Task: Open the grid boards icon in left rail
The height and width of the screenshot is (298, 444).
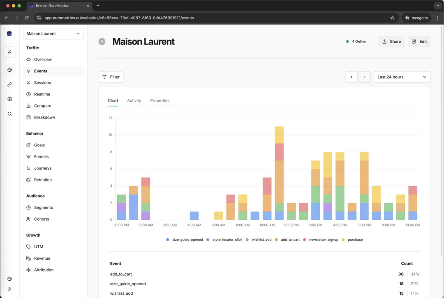Action: (9, 99)
